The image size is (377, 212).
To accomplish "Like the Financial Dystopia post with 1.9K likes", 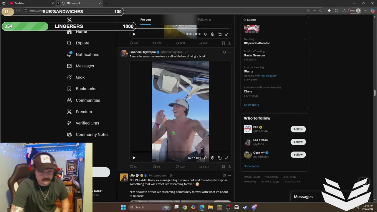I will click(x=180, y=167).
